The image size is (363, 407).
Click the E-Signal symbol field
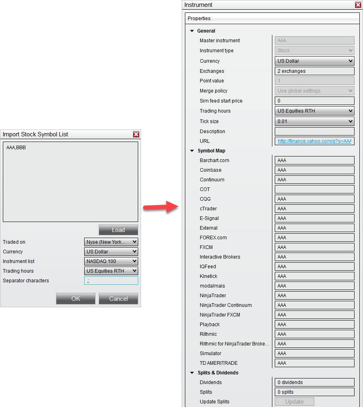click(314, 218)
